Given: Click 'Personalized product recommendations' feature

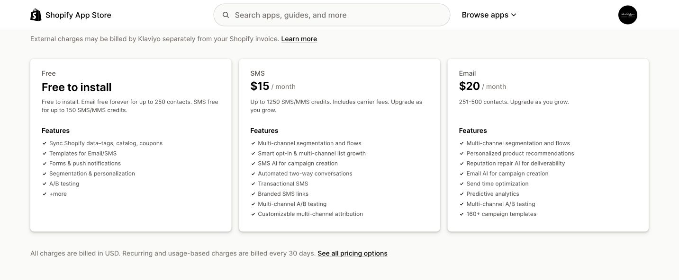Looking at the screenshot, I should [x=520, y=153].
